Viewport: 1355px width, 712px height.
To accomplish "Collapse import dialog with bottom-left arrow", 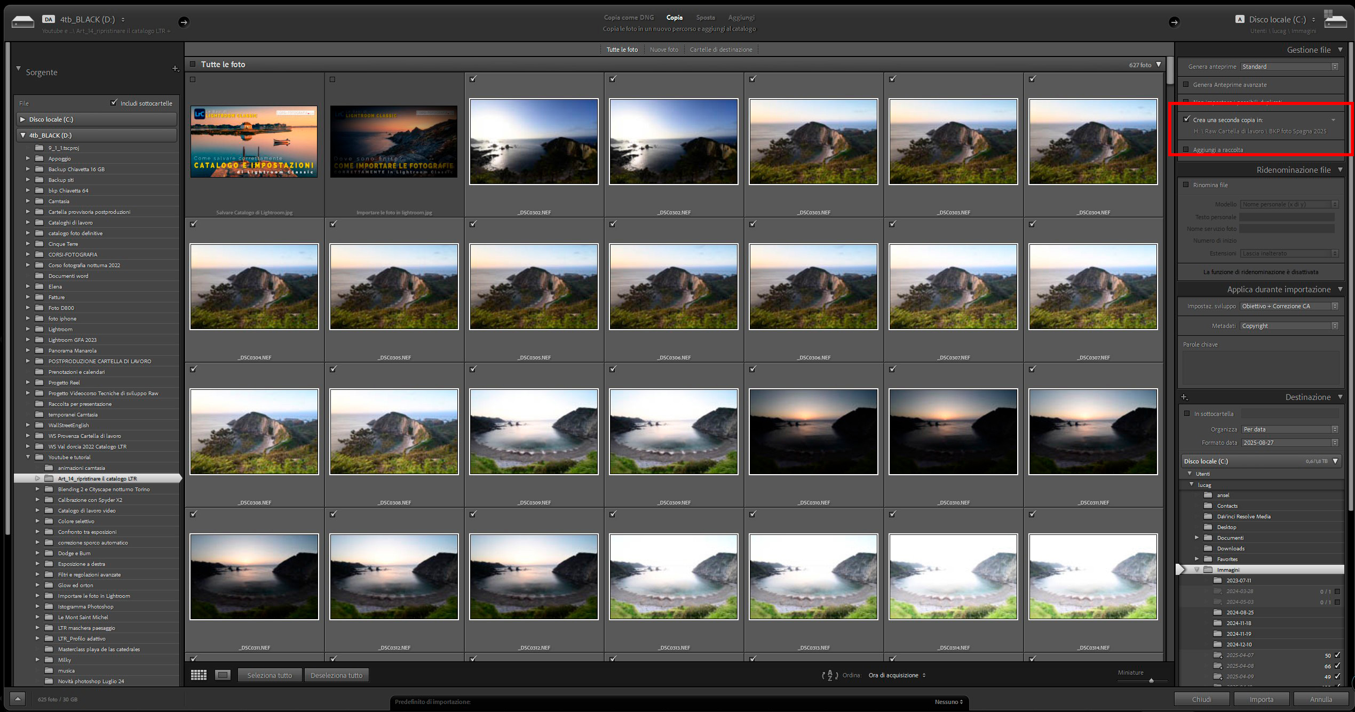I will 17,699.
